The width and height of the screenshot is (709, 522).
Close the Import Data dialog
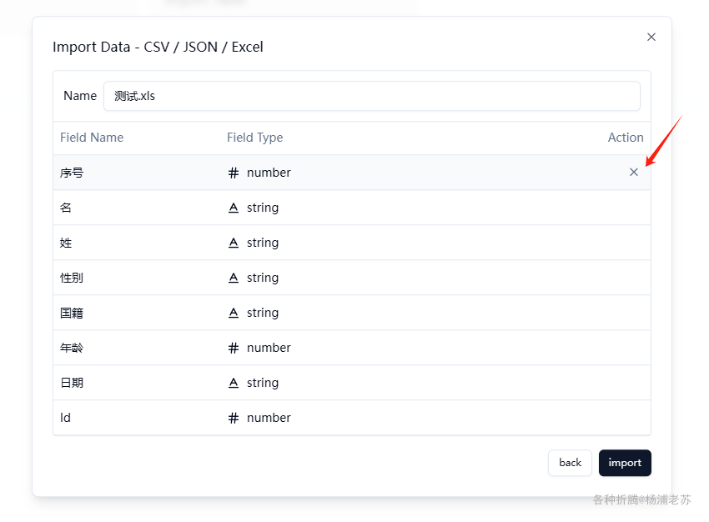point(651,37)
